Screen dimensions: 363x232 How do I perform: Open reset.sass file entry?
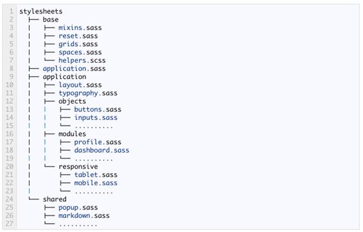[x=78, y=36]
